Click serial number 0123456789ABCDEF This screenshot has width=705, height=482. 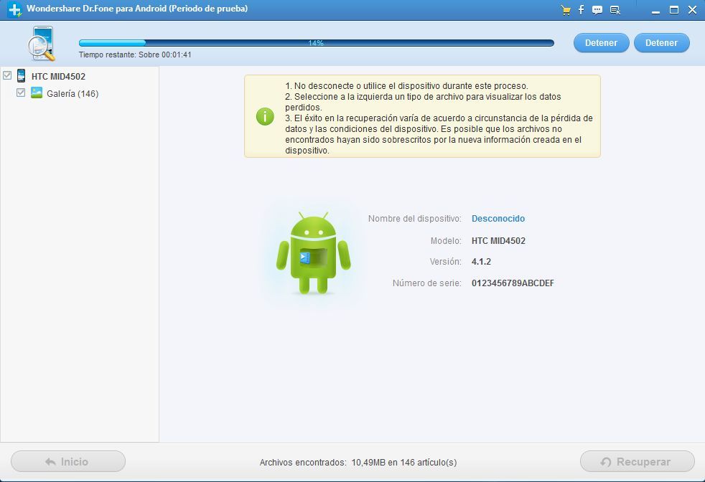point(513,283)
